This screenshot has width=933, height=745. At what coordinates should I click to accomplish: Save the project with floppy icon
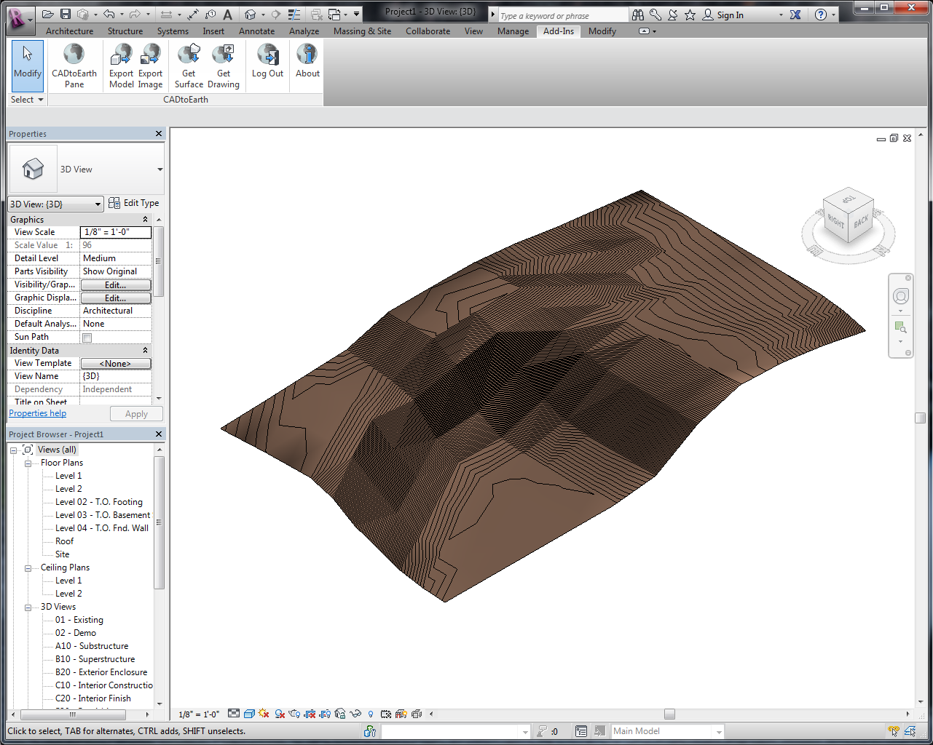pos(66,15)
